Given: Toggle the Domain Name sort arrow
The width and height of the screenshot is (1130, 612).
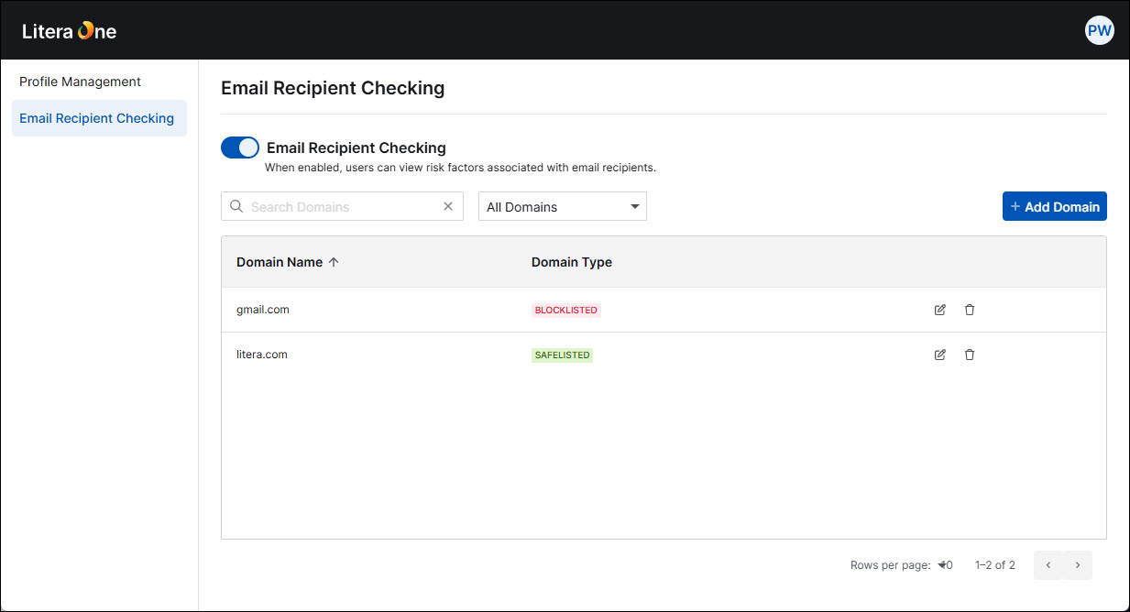Looking at the screenshot, I should (x=335, y=262).
